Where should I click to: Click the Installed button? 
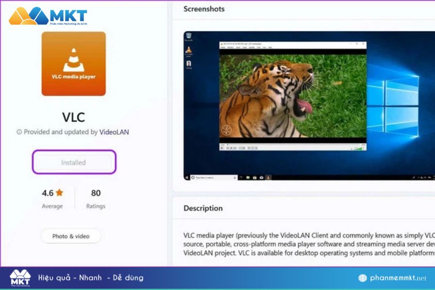click(73, 162)
